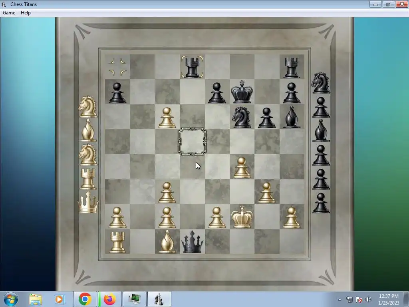Click the volume speaker tray icon

369,299
